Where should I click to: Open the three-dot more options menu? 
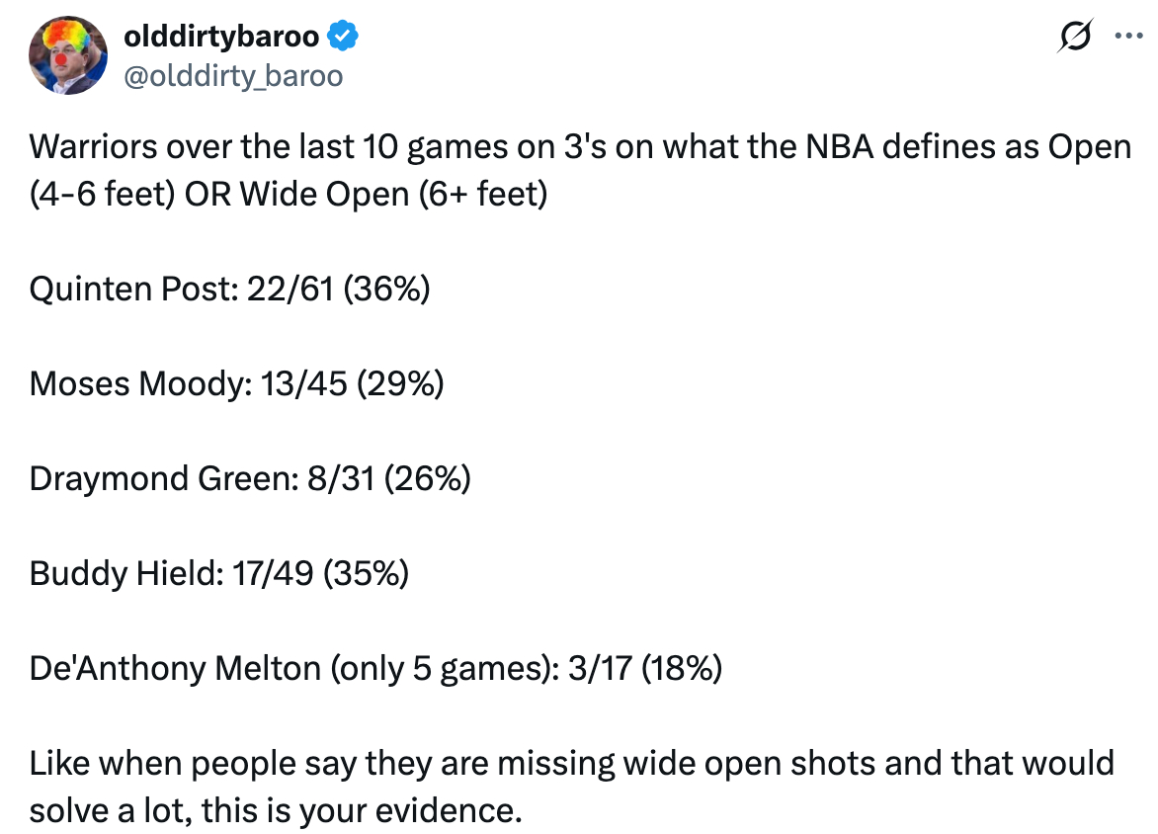click(x=1125, y=37)
